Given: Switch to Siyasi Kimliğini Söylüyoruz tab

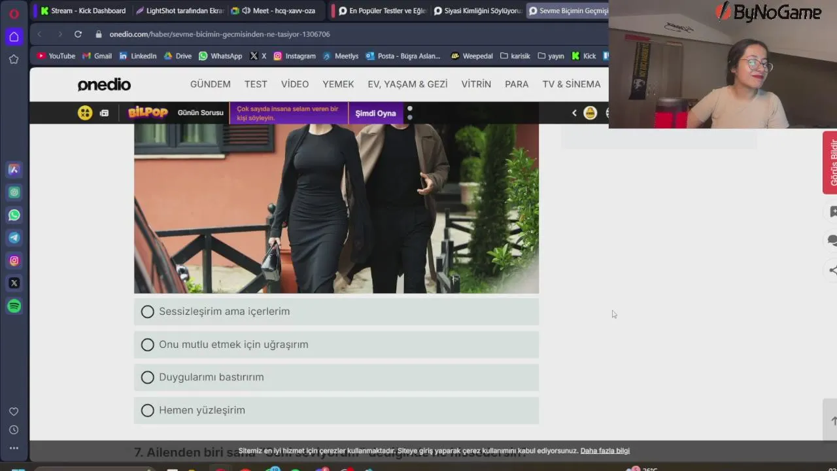Looking at the screenshot, I should coord(478,10).
